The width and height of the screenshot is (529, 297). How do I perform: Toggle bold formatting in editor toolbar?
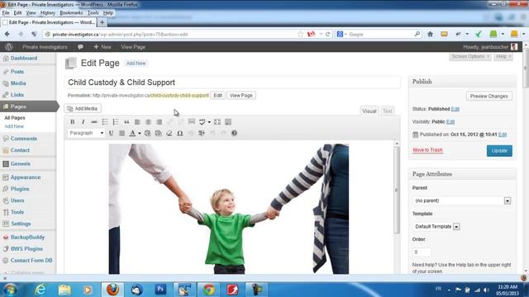[72, 122]
